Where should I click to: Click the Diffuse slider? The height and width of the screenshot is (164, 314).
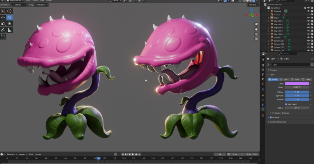pos(297,92)
